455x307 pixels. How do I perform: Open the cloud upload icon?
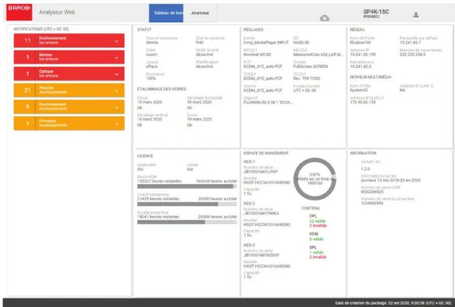coord(324,18)
